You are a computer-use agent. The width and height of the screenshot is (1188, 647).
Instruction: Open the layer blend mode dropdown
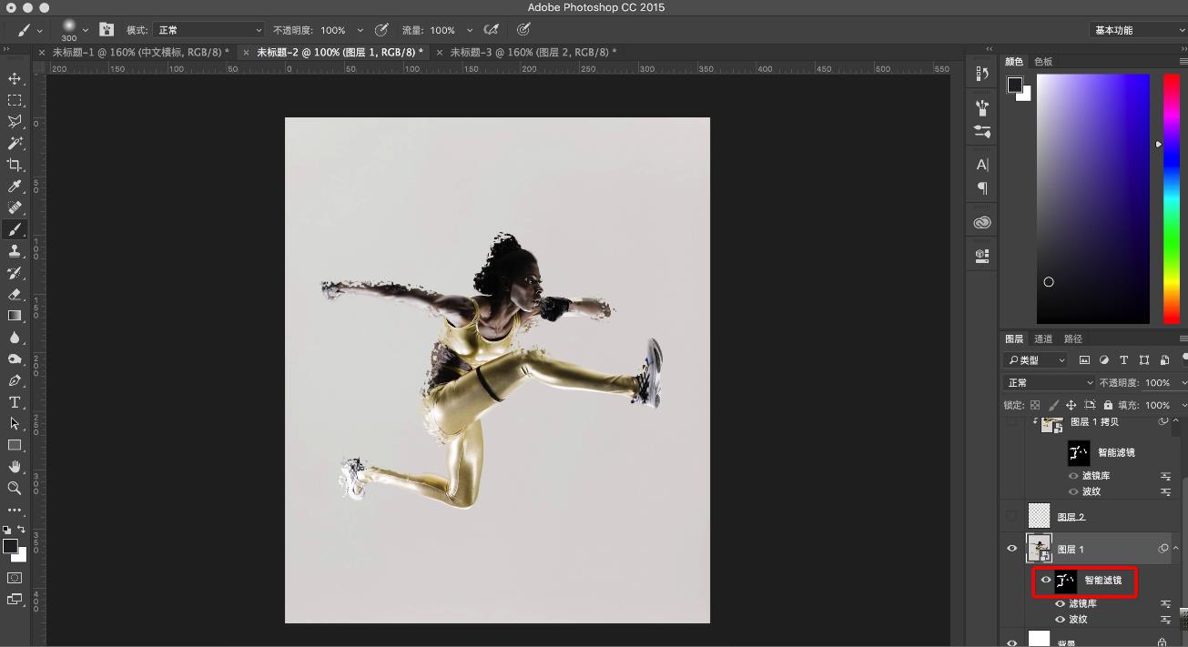click(x=1049, y=383)
